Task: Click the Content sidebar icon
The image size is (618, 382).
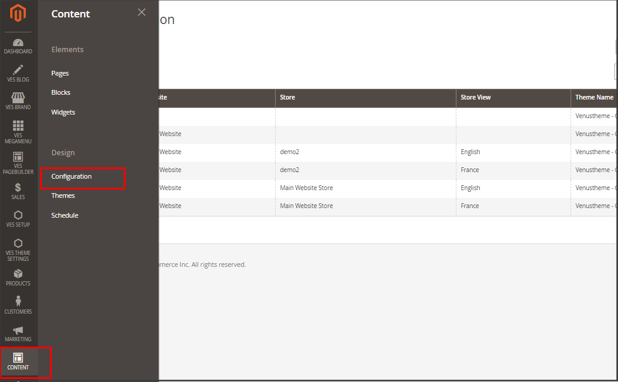Action: click(x=18, y=358)
